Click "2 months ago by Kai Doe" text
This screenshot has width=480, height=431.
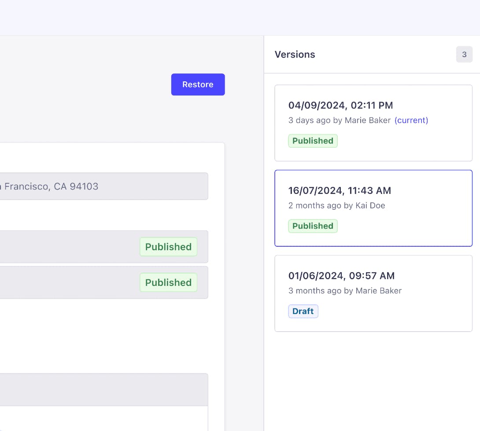click(336, 205)
